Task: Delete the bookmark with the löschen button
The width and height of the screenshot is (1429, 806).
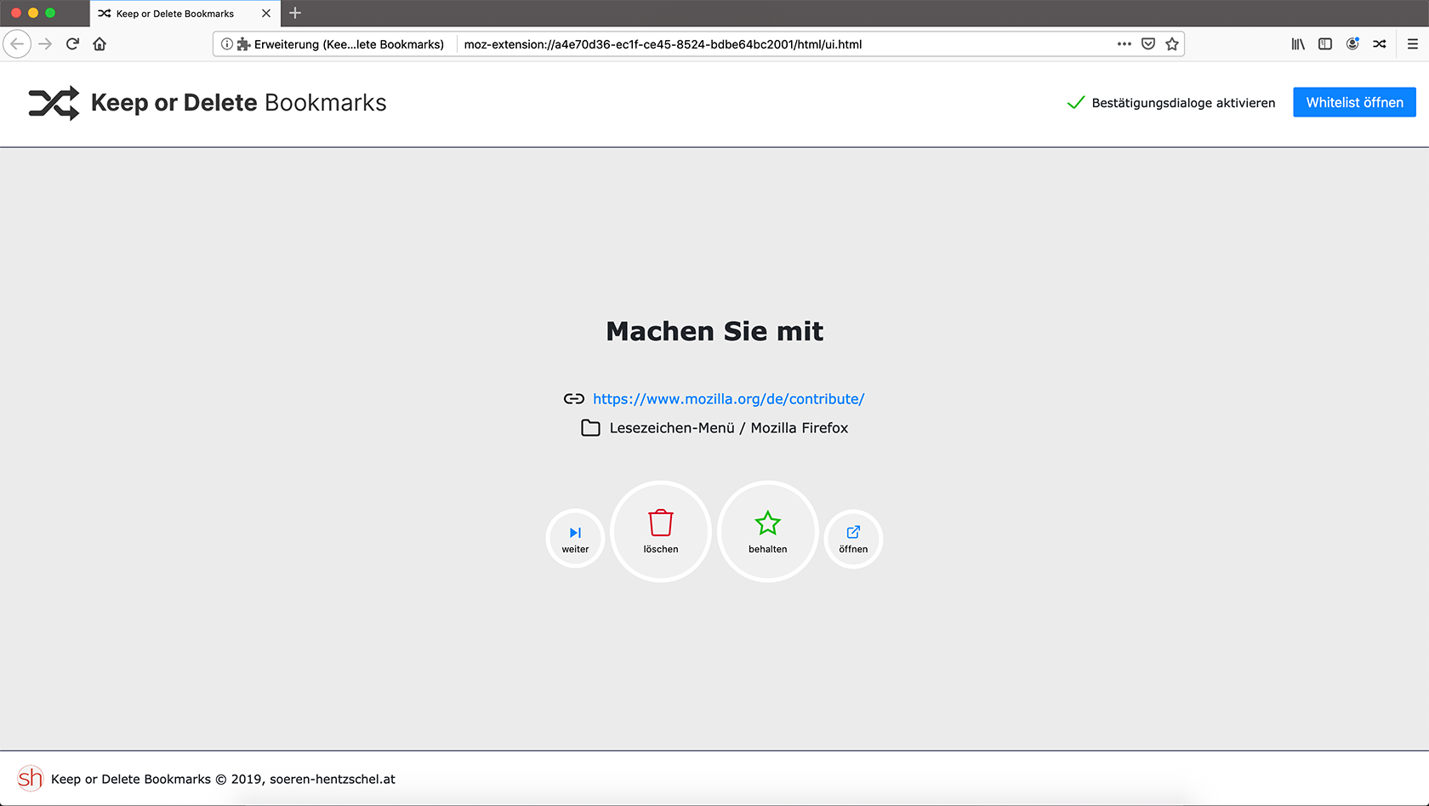Action: [x=661, y=532]
